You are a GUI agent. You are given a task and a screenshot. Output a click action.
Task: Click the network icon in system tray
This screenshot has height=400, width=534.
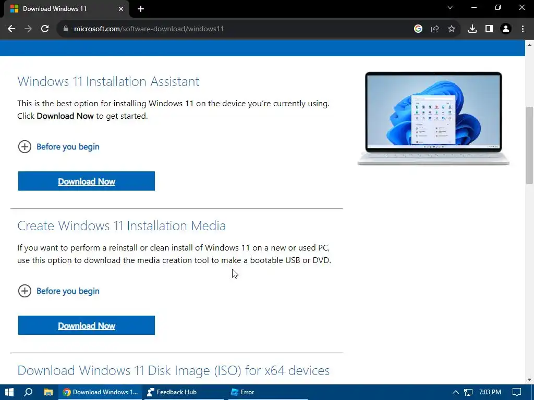click(x=468, y=392)
